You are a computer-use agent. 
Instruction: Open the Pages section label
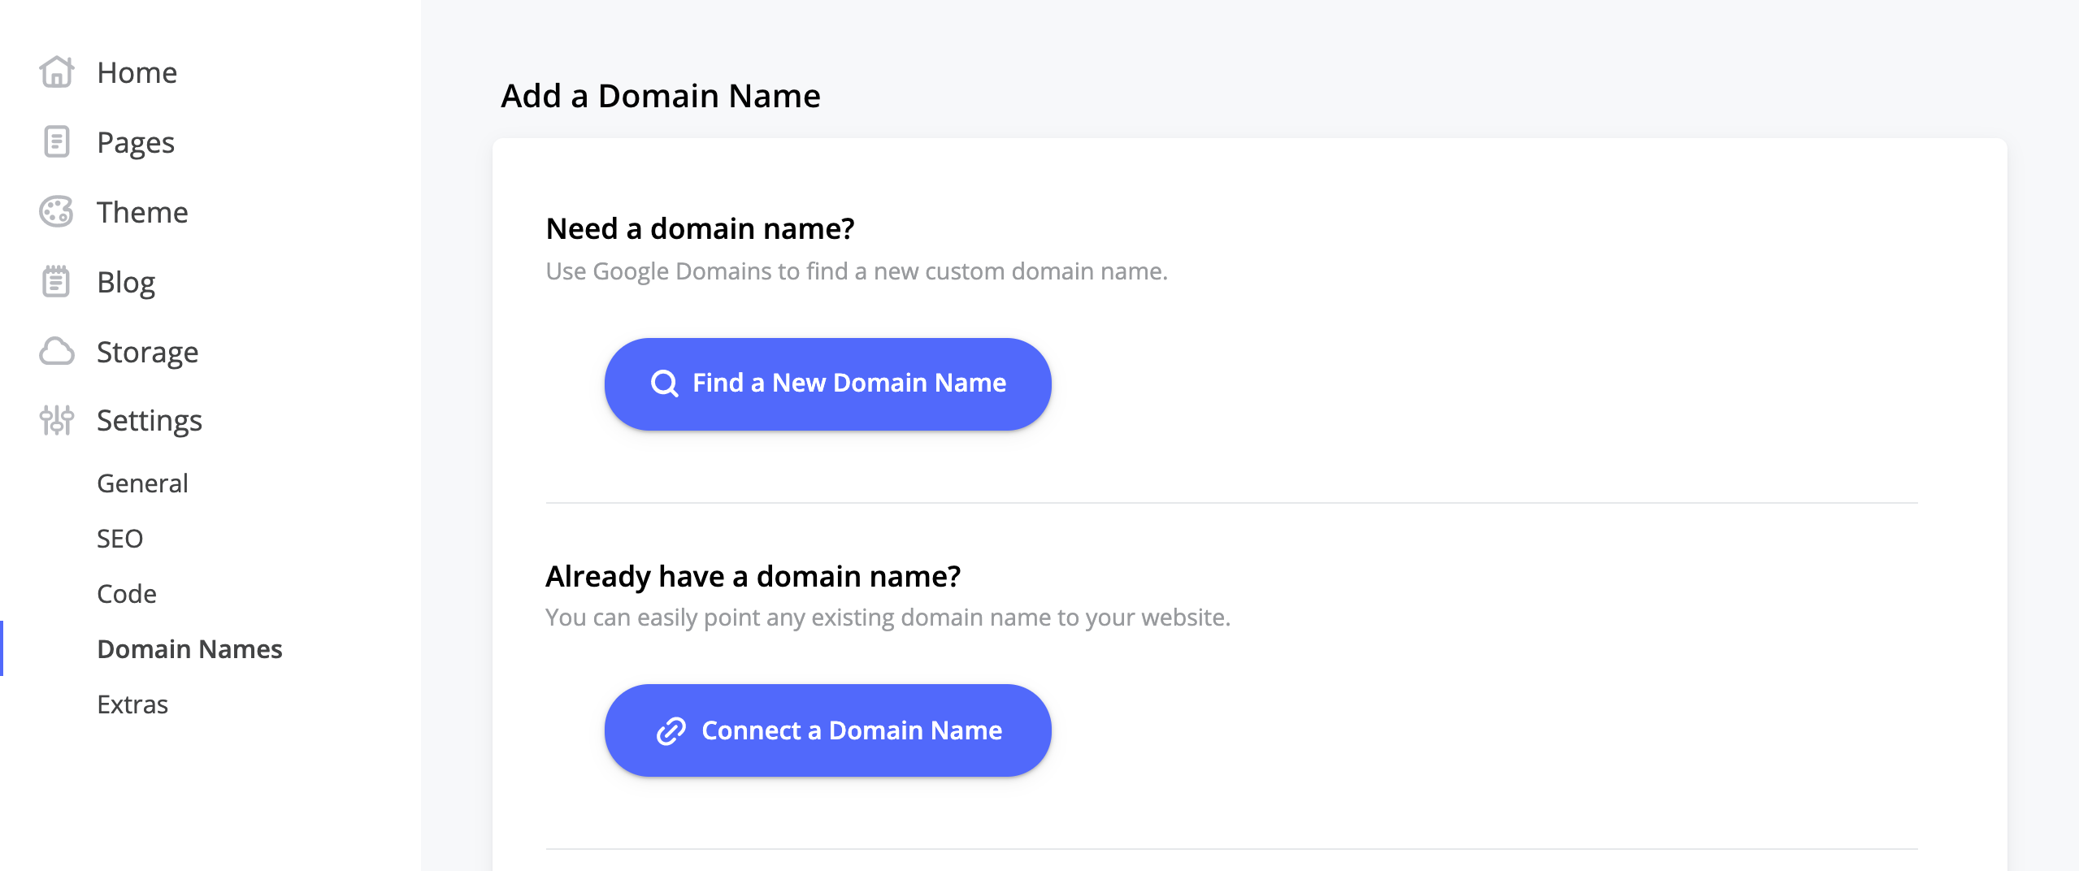coord(136,142)
